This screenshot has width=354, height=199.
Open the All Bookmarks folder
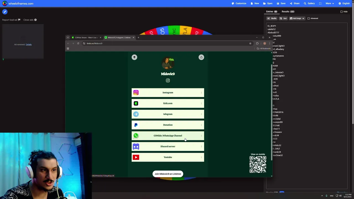(264, 49)
